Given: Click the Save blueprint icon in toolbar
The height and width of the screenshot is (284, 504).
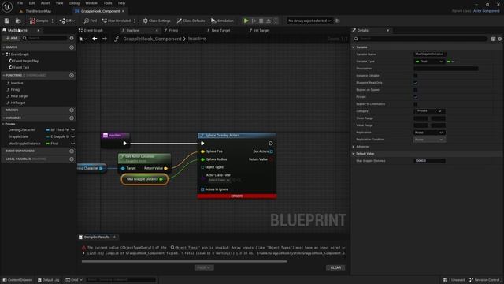Looking at the screenshot, I should coord(7,21).
